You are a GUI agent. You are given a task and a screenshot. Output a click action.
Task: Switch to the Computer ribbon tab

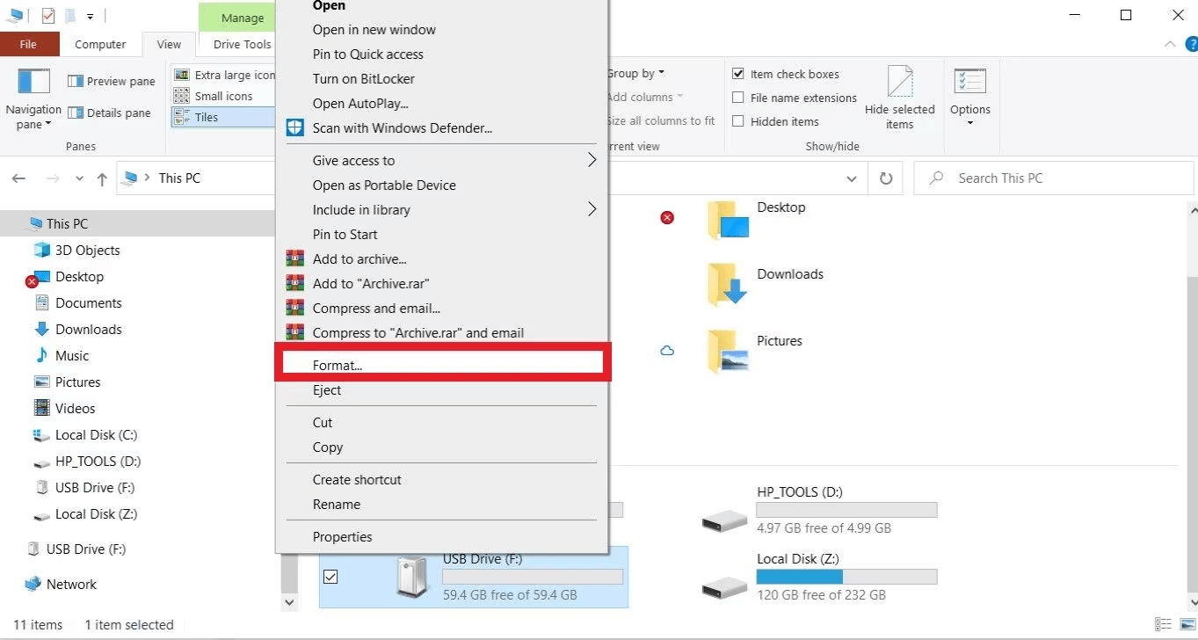(100, 45)
